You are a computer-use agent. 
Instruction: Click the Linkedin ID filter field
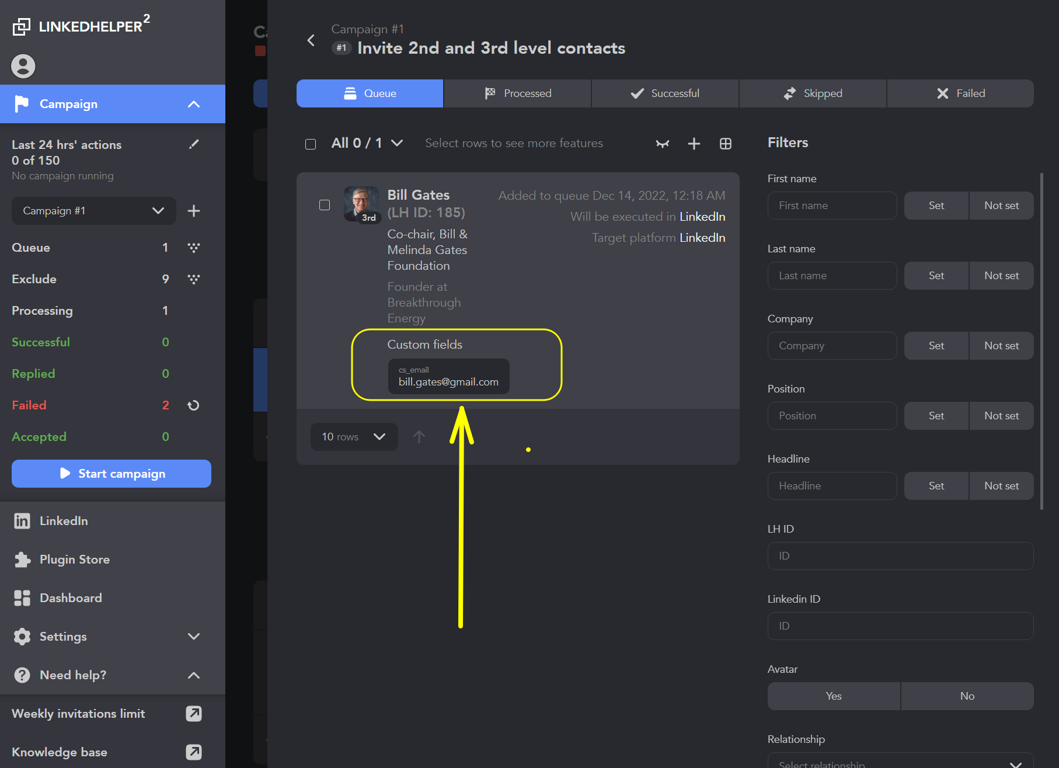[901, 626]
